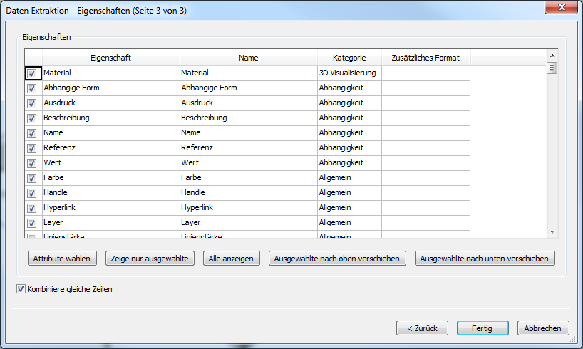This screenshot has width=583, height=349.
Task: Click the Alle anzeigen button
Action: (232, 259)
